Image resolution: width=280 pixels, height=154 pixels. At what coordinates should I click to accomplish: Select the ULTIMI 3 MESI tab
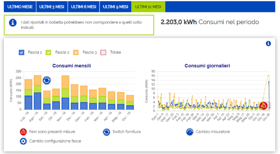(x=52, y=7)
